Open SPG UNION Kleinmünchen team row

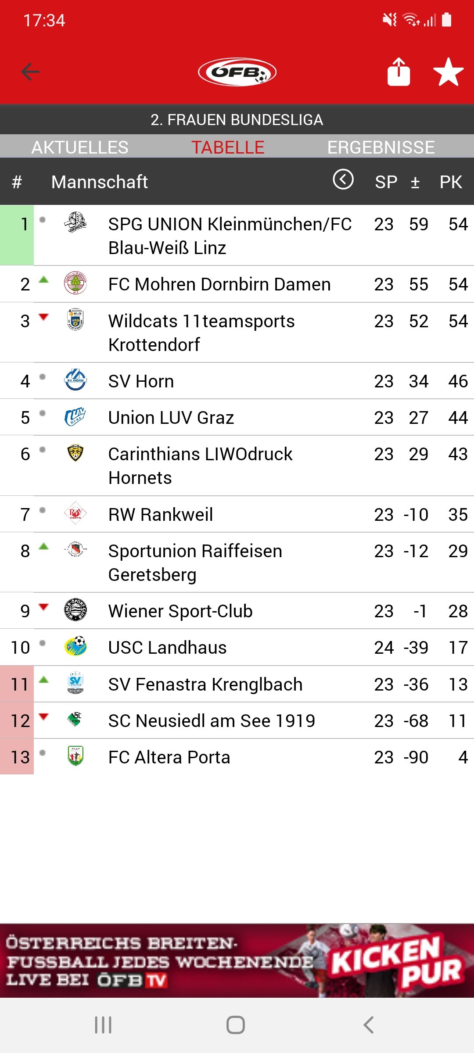(237, 235)
